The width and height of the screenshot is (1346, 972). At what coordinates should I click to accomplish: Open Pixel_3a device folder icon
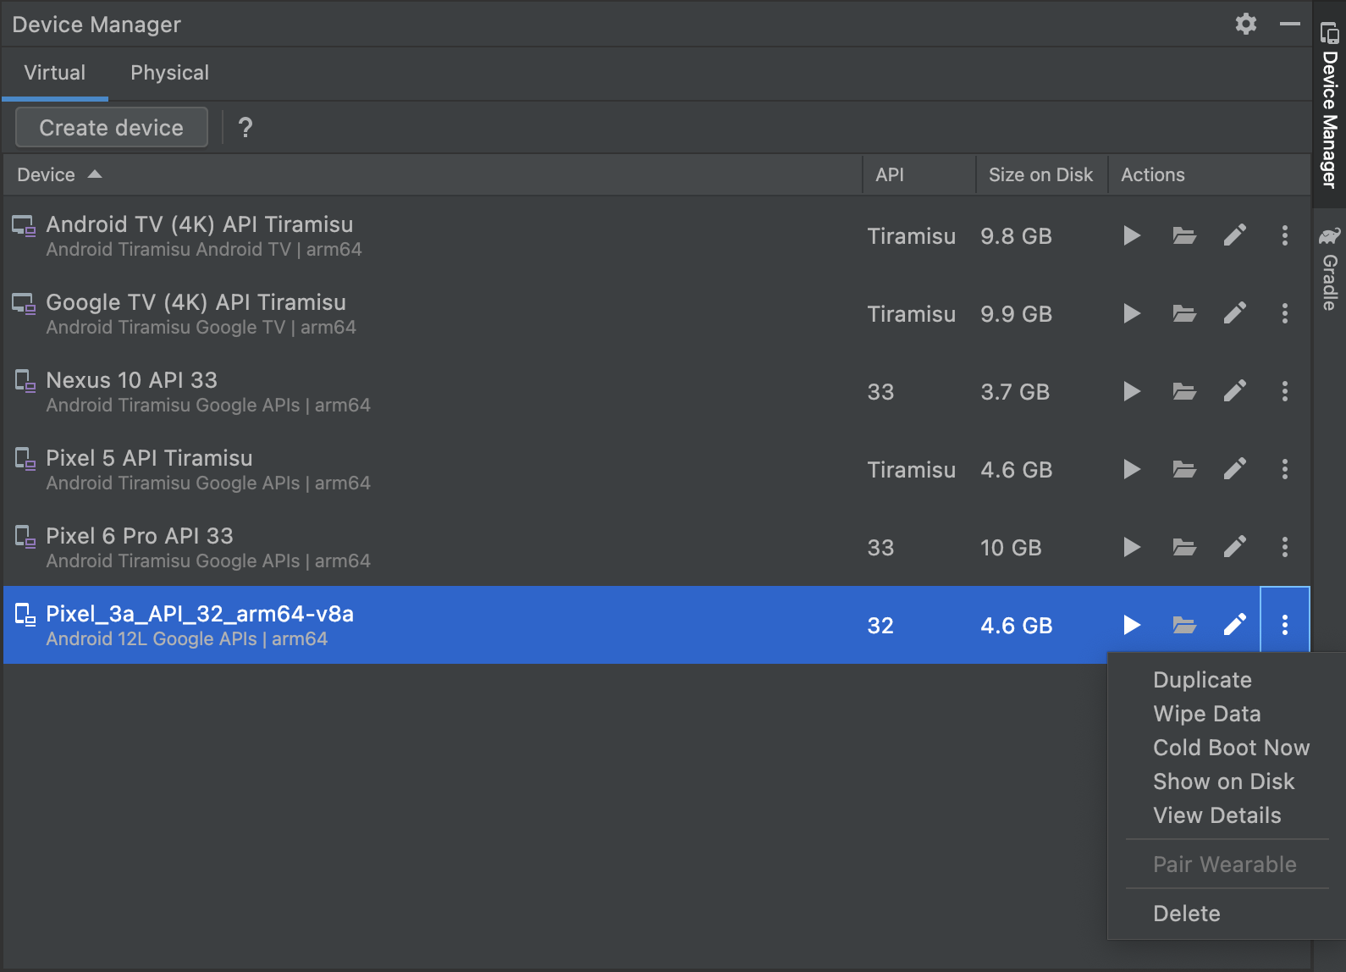point(1183,625)
